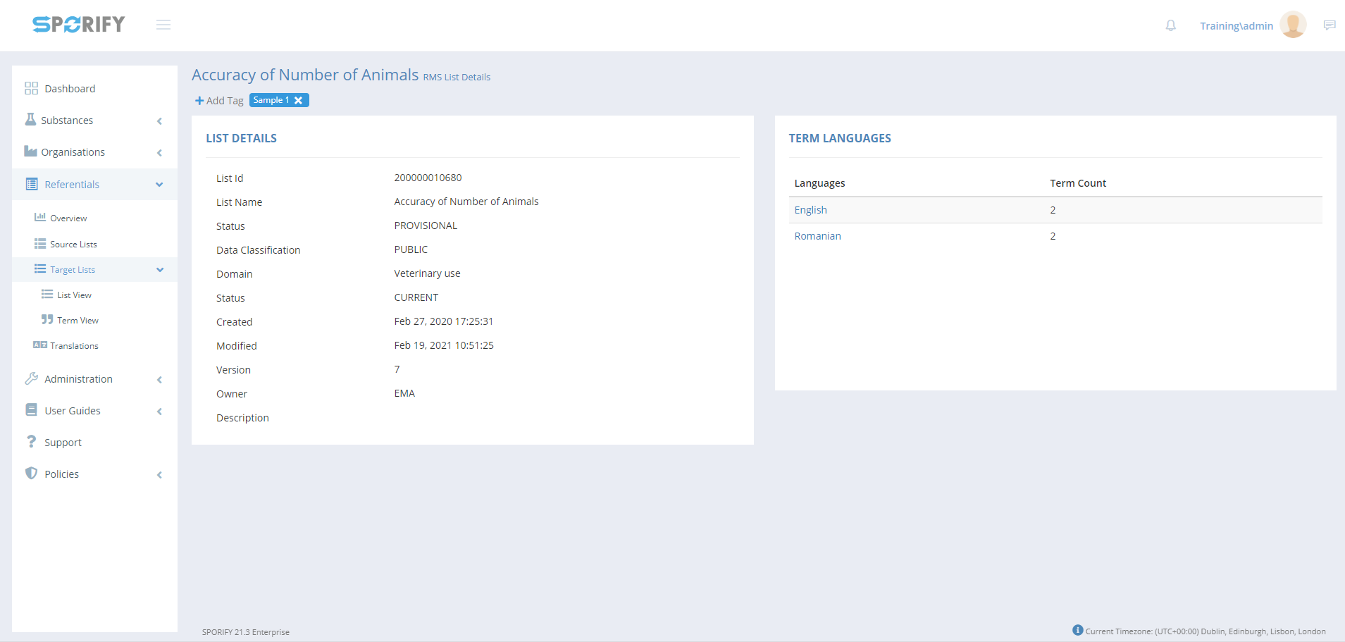Click the notification bell icon
Viewport: 1345px width, 642px height.
1170,25
